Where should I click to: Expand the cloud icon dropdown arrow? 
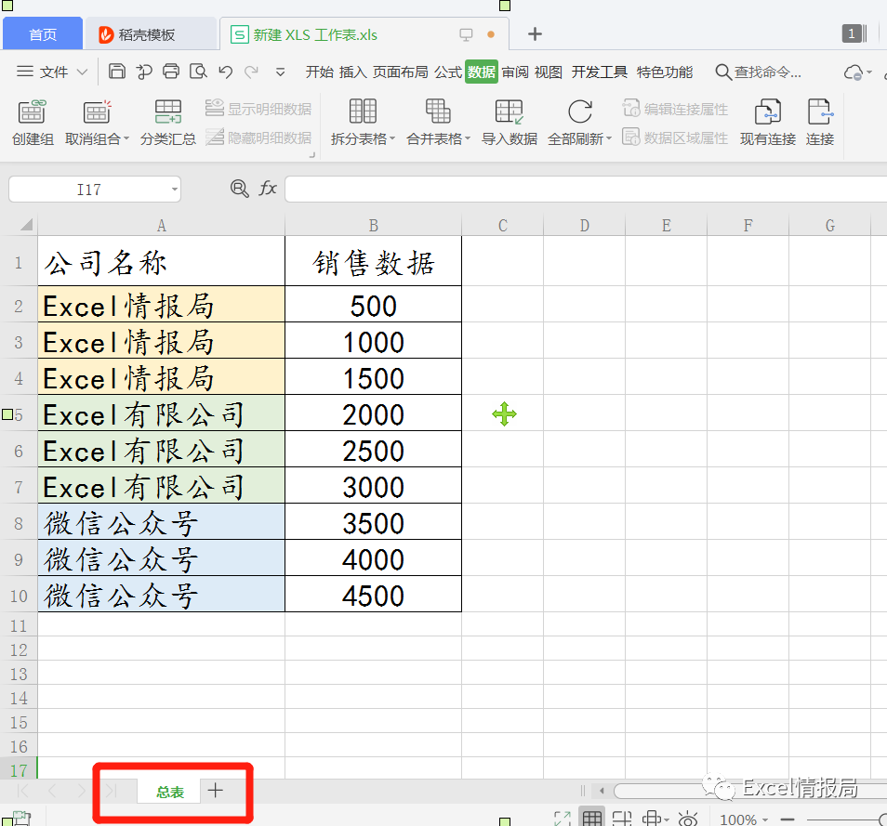click(x=869, y=72)
